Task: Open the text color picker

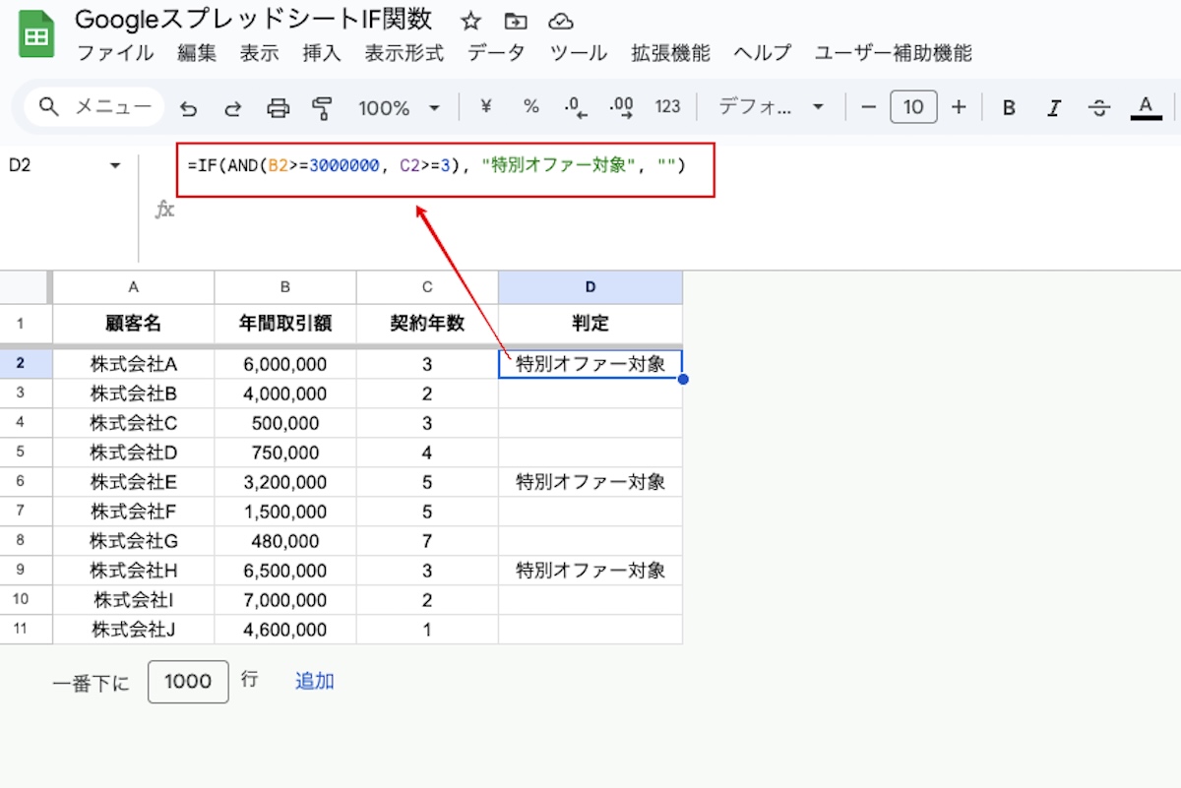Action: (x=1146, y=107)
